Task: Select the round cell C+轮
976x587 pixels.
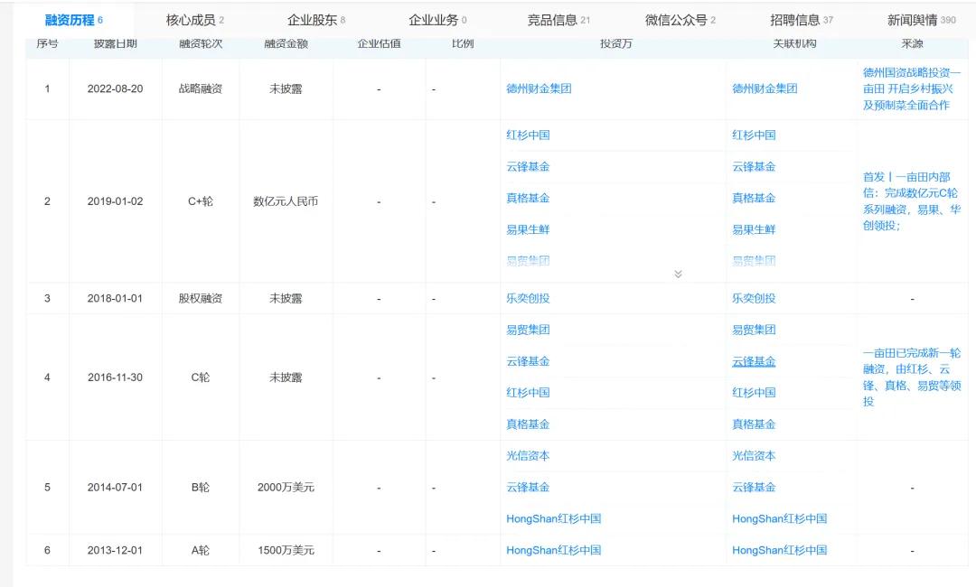Action: tap(201, 201)
